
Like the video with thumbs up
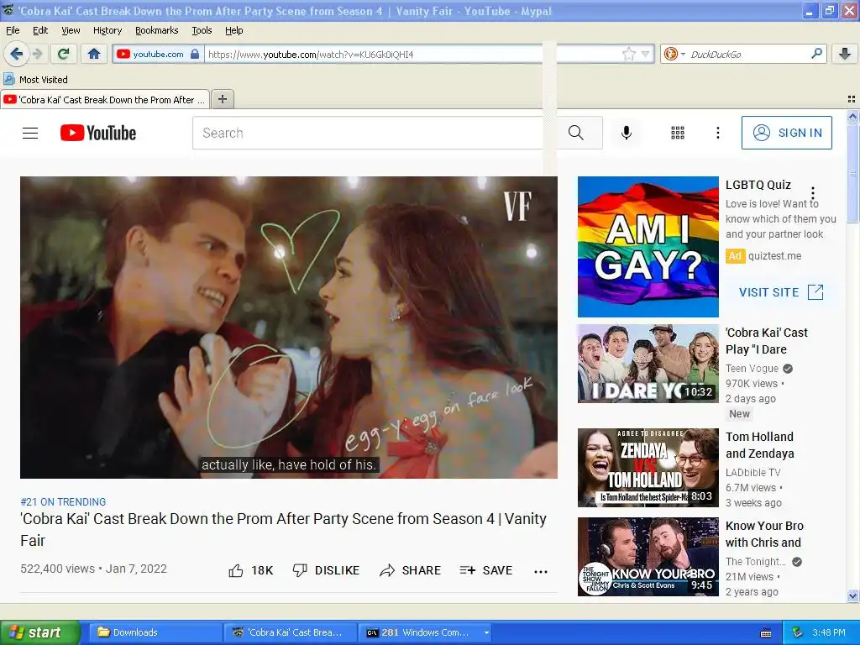click(x=250, y=570)
